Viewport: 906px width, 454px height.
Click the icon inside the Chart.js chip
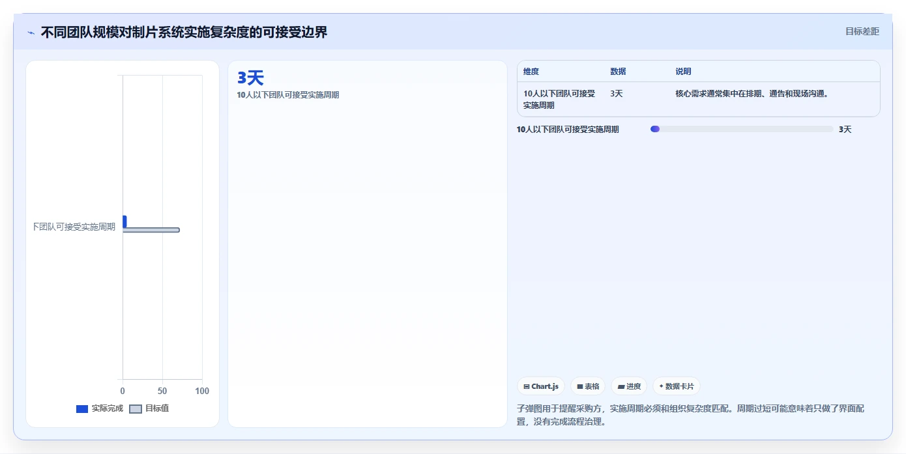527,387
